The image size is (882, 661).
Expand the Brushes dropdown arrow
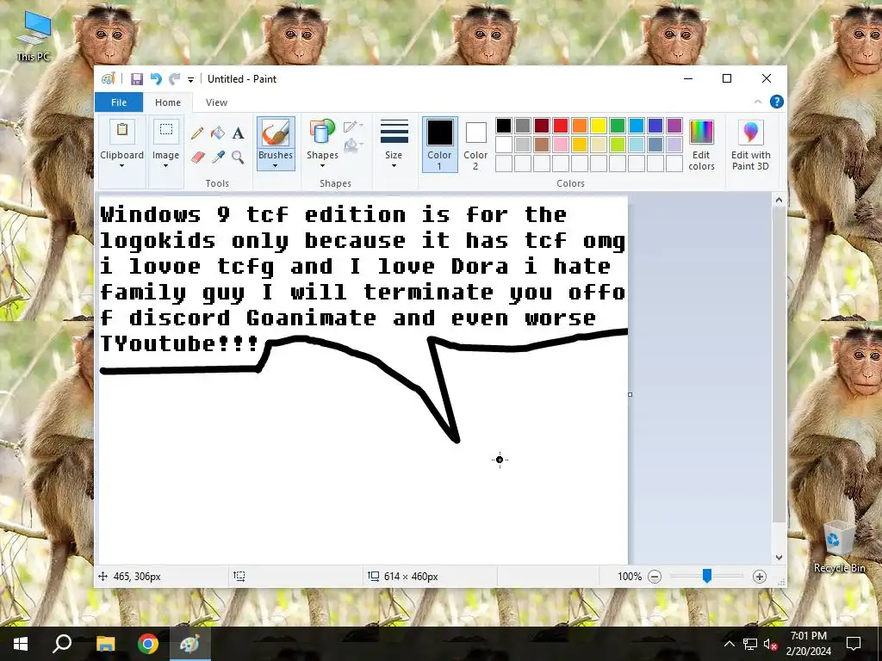(275, 166)
